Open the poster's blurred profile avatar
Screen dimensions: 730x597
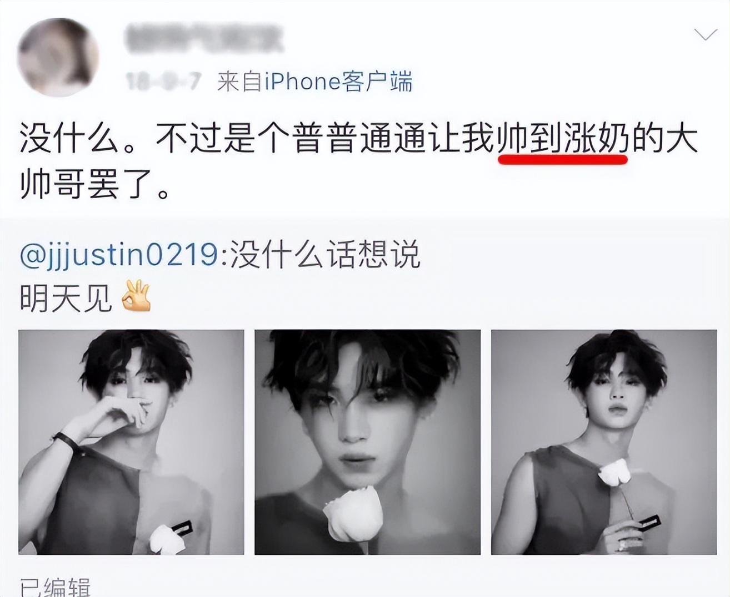(x=58, y=57)
